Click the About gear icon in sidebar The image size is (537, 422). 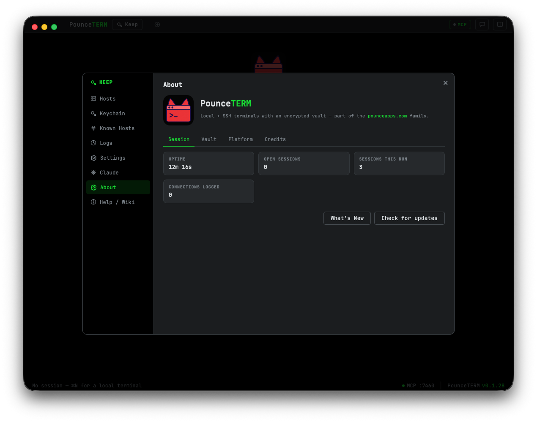pyautogui.click(x=93, y=188)
